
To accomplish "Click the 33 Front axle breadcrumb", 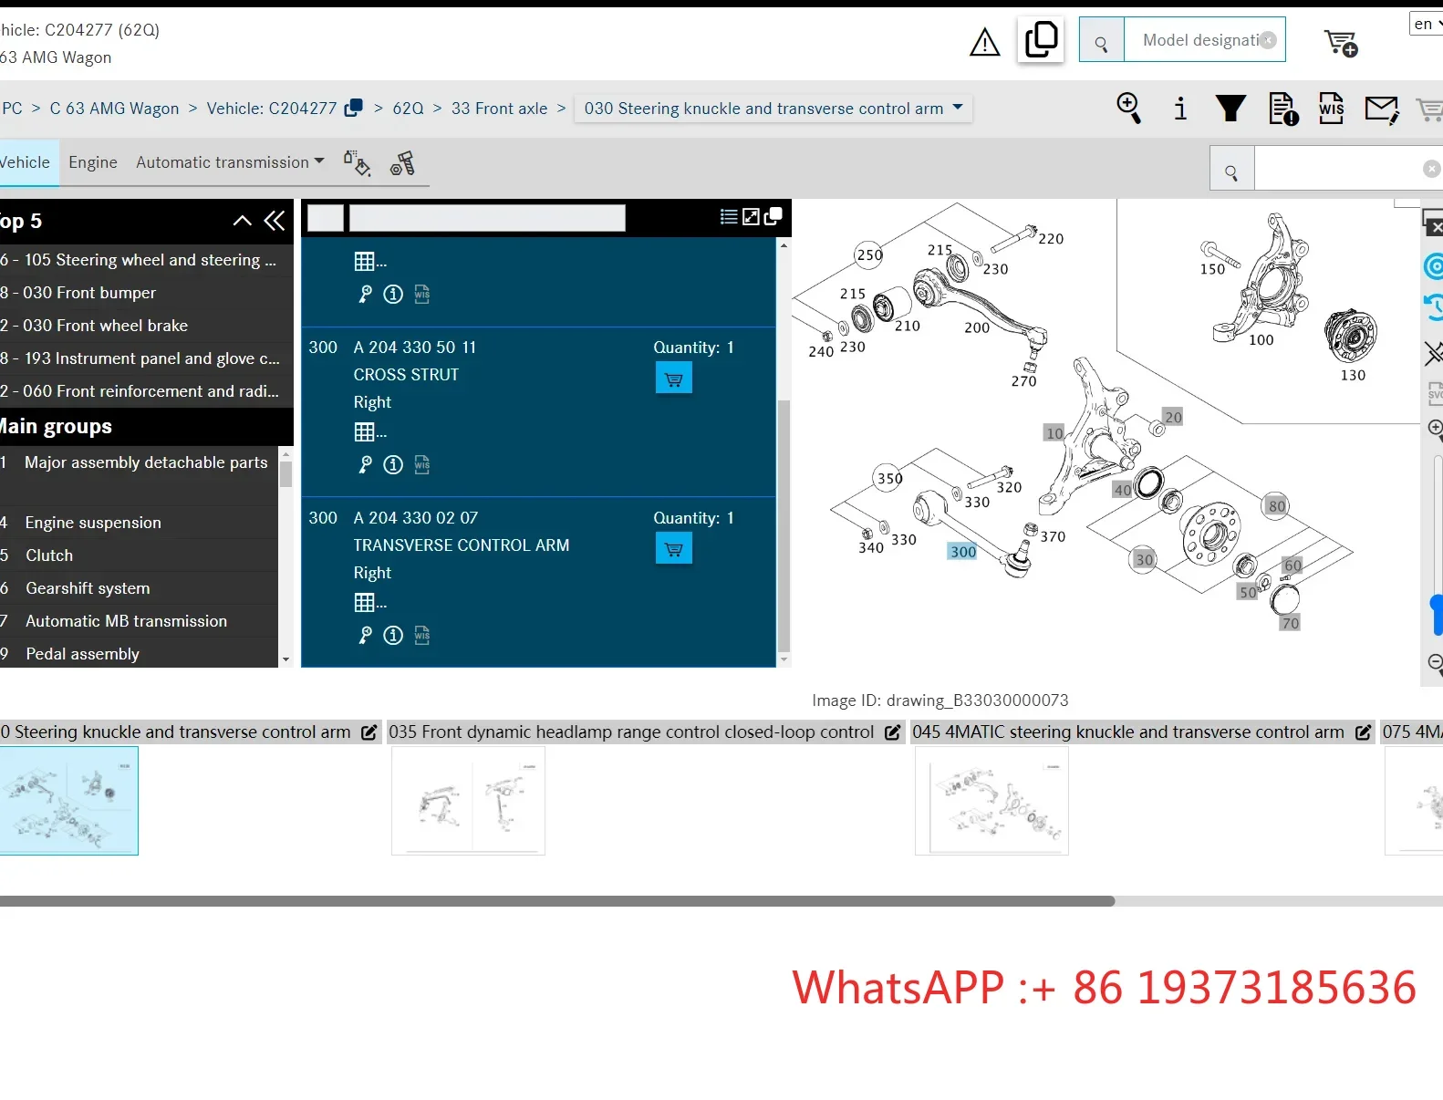I will pyautogui.click(x=499, y=109).
